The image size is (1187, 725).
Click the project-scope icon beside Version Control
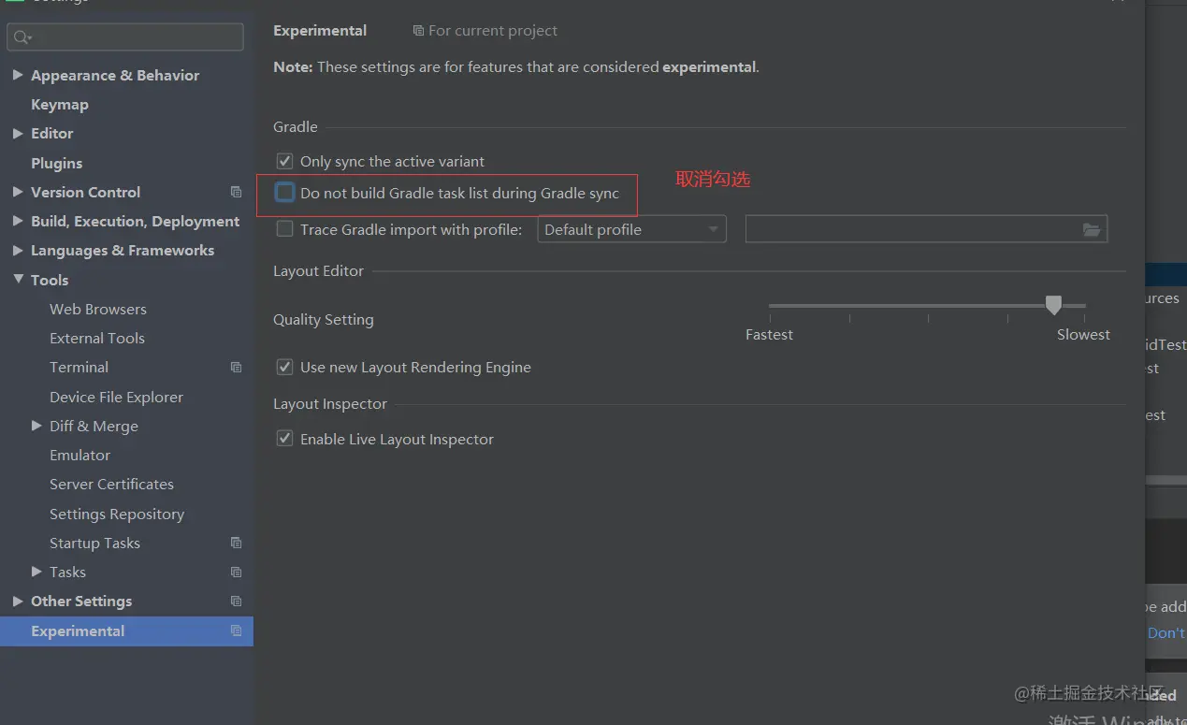pyautogui.click(x=236, y=192)
